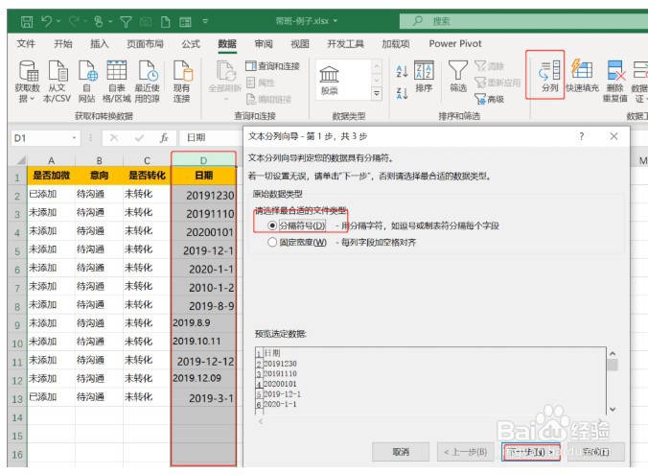Click the filter funnel icon in quick access toolbar

click(126, 21)
